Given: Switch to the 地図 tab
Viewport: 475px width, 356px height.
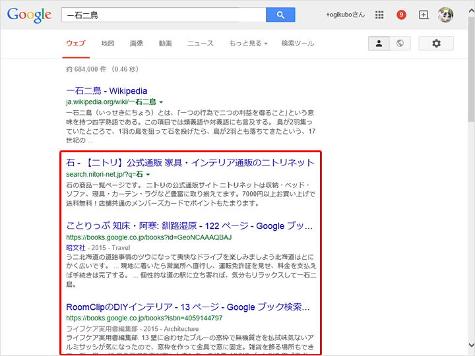Looking at the screenshot, I should point(108,44).
